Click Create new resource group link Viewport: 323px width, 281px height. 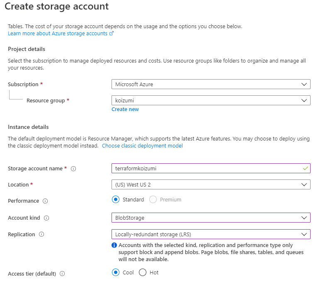(125, 109)
